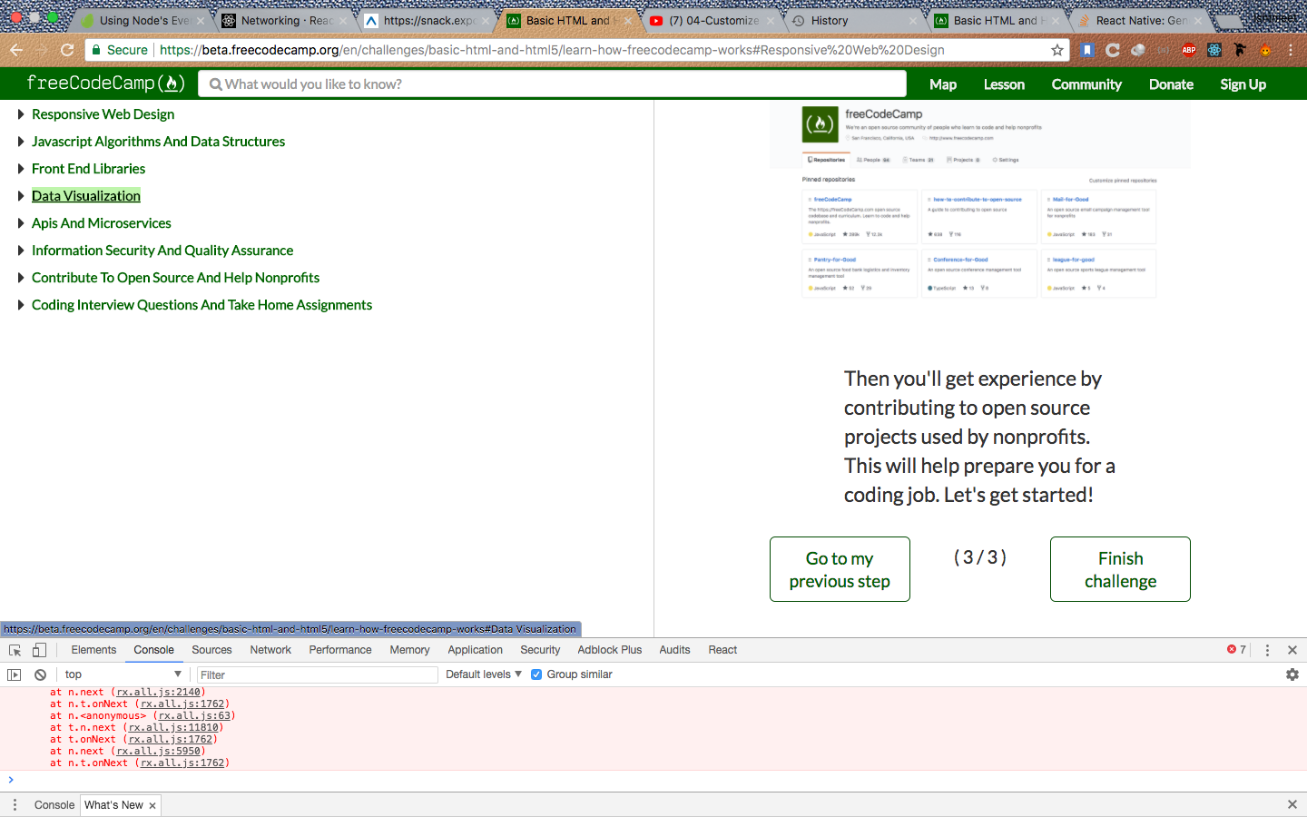Switch to the Elements tab
The width and height of the screenshot is (1307, 817).
[93, 650]
